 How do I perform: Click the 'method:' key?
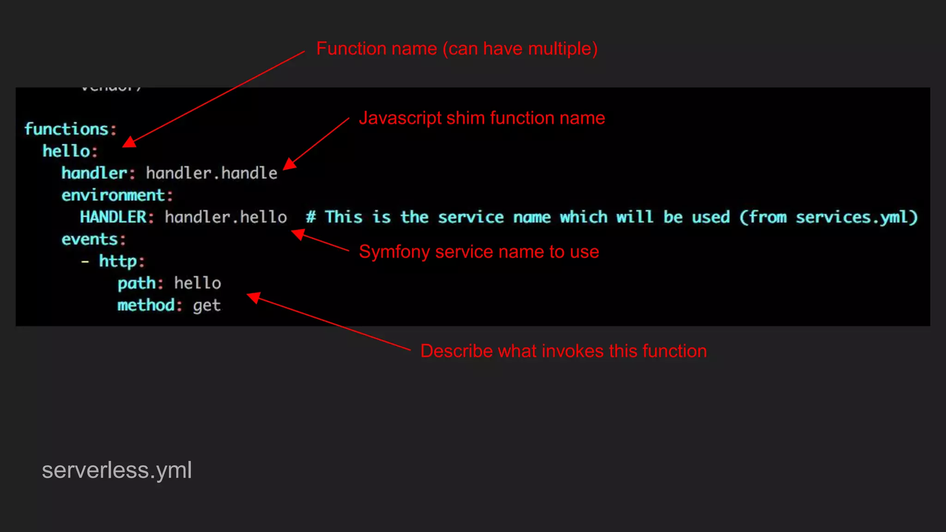click(150, 305)
